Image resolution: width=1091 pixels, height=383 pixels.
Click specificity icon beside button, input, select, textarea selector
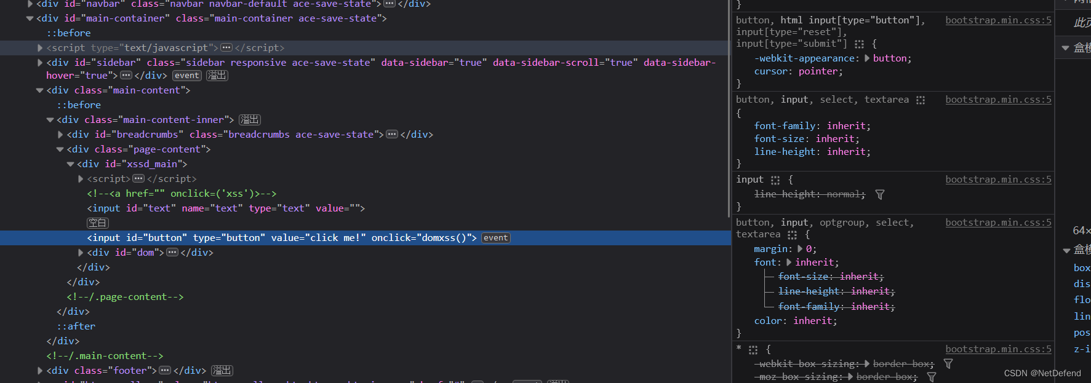[x=921, y=100]
